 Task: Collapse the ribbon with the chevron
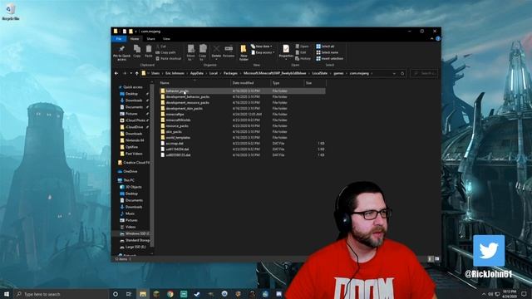coord(431,39)
